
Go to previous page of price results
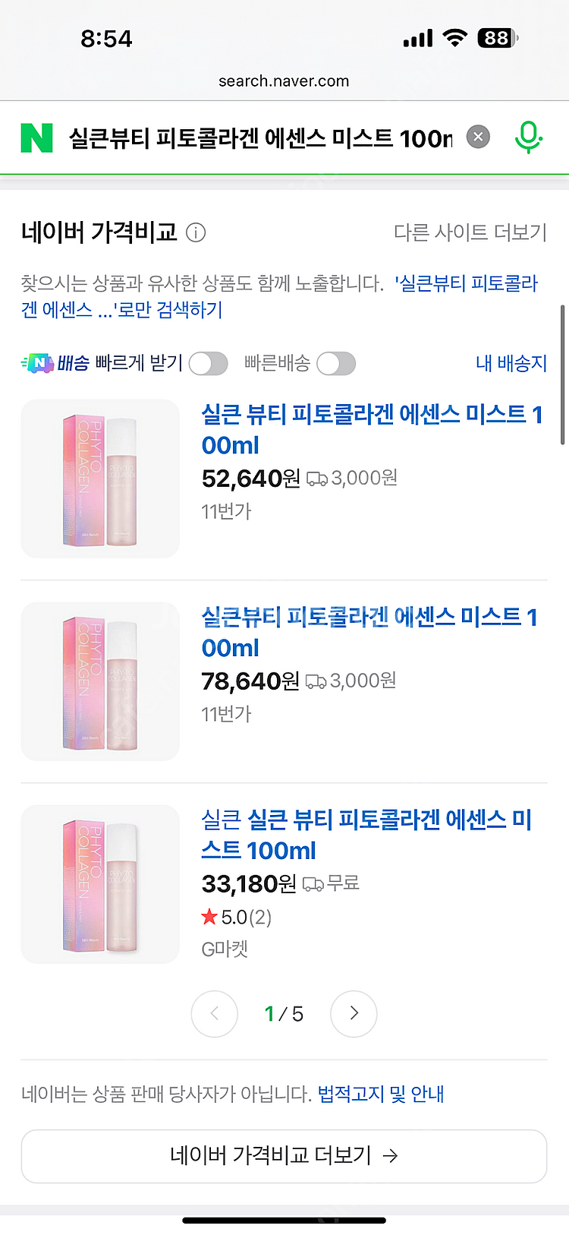(214, 1013)
